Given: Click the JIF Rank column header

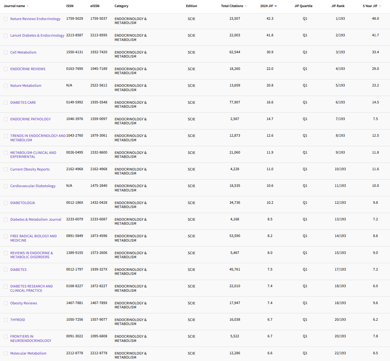Looking at the screenshot, I should coord(338,6).
